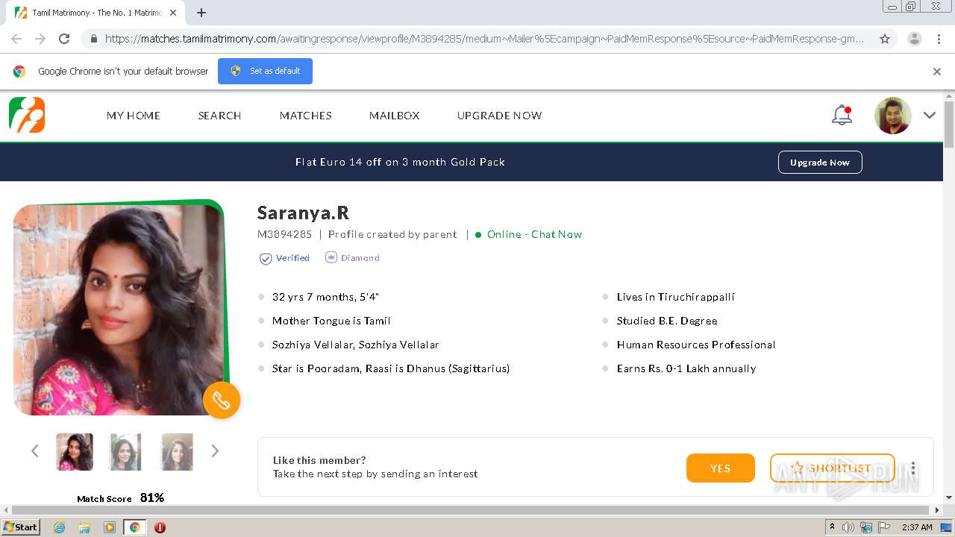955x537 pixels.
Task: Select the first profile photo thumbnail
Action: [75, 452]
